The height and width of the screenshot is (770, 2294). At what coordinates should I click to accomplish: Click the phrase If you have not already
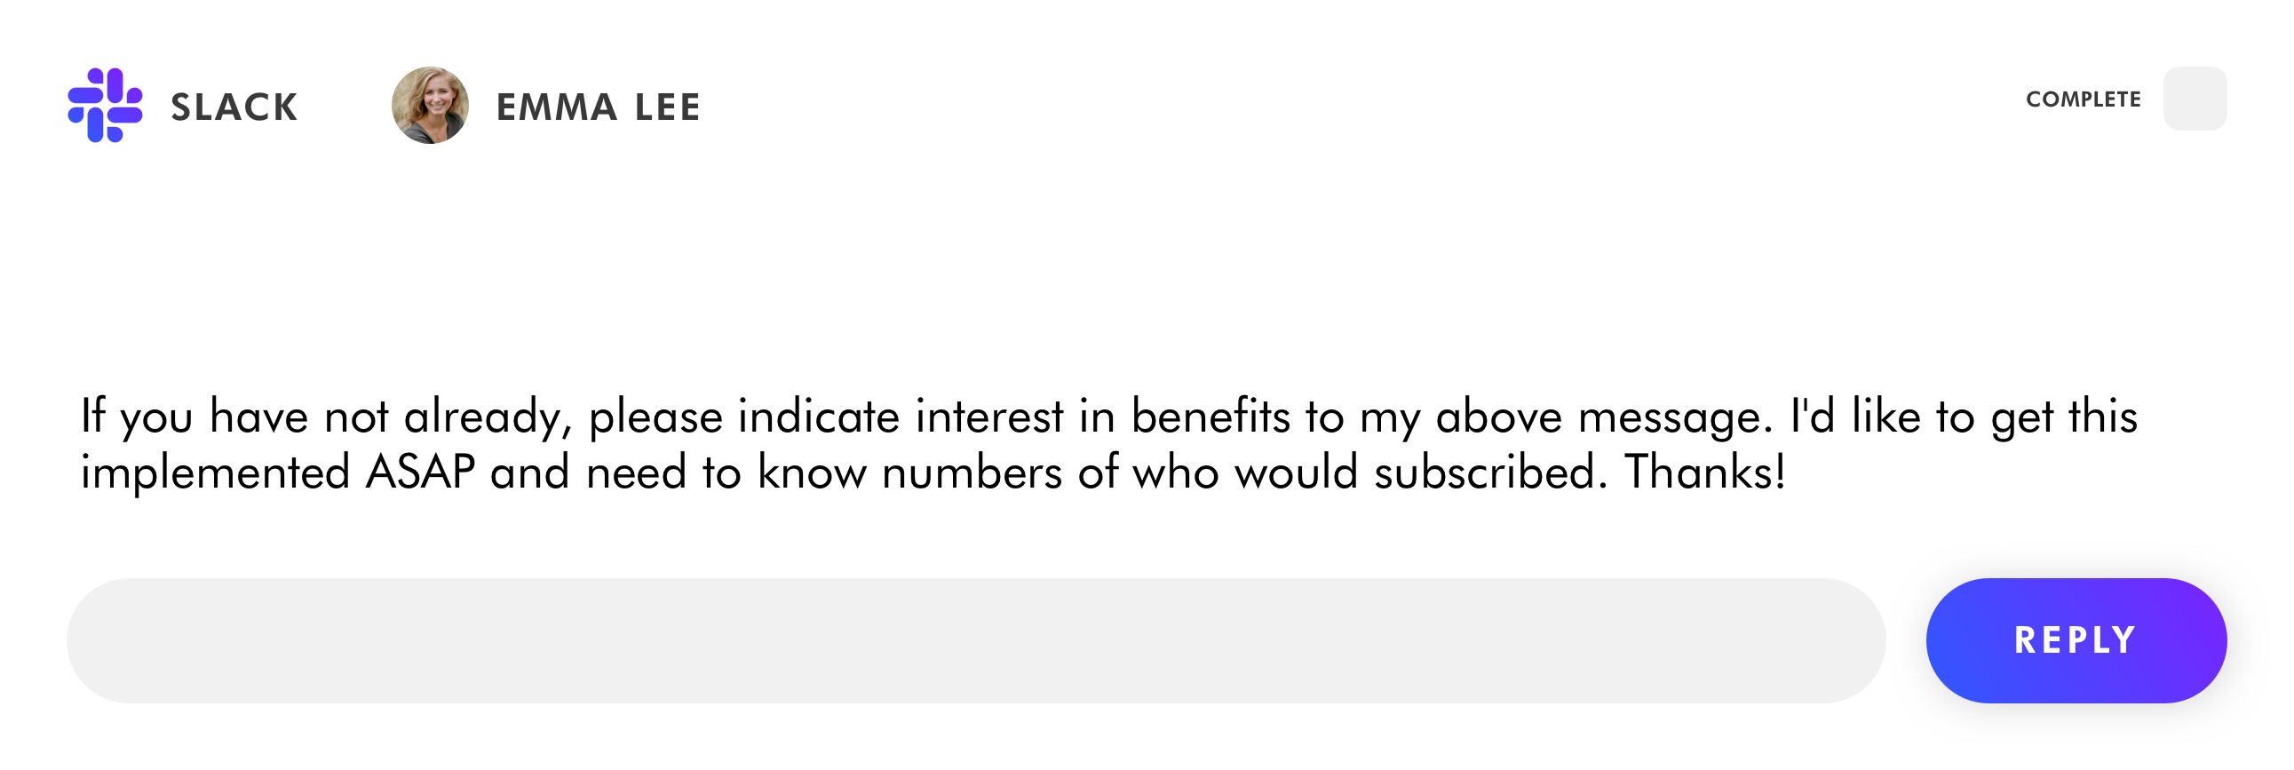click(323, 417)
